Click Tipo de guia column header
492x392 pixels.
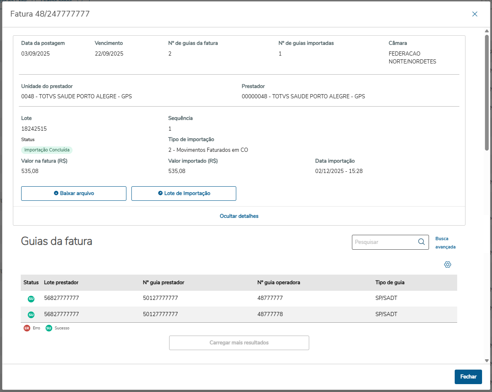[390, 282]
